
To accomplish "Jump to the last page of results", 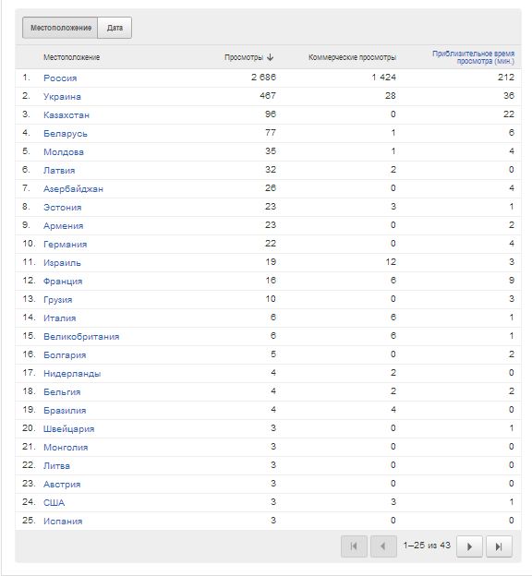I will coord(499,546).
